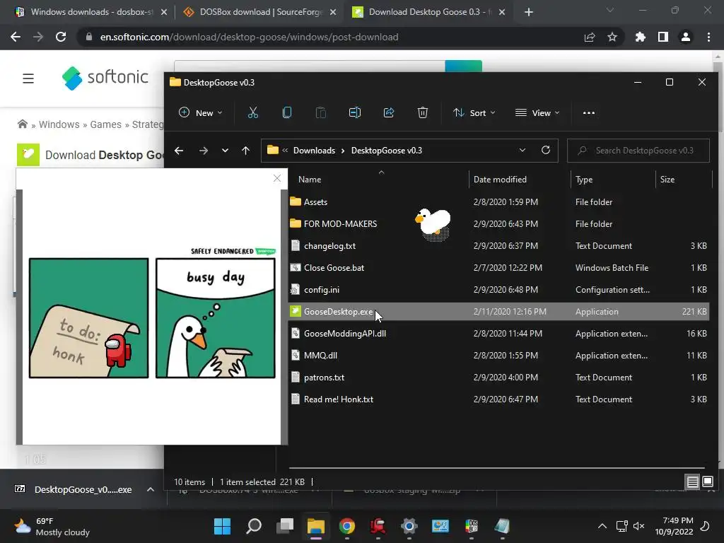This screenshot has height=543, width=724.
Task: Close the SourceForge DOSBox tab
Action: 333,12
